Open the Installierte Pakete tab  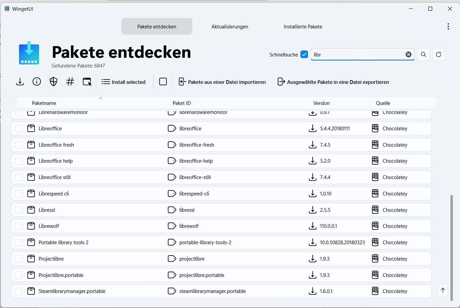(x=303, y=27)
